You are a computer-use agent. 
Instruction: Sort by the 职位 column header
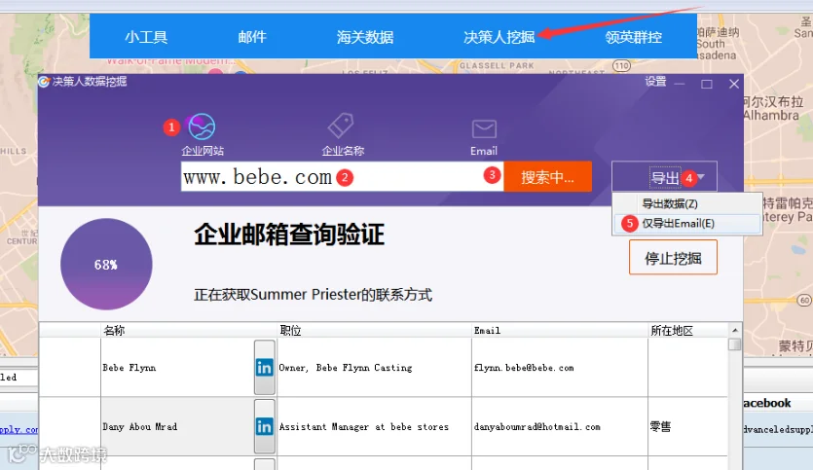(374, 331)
